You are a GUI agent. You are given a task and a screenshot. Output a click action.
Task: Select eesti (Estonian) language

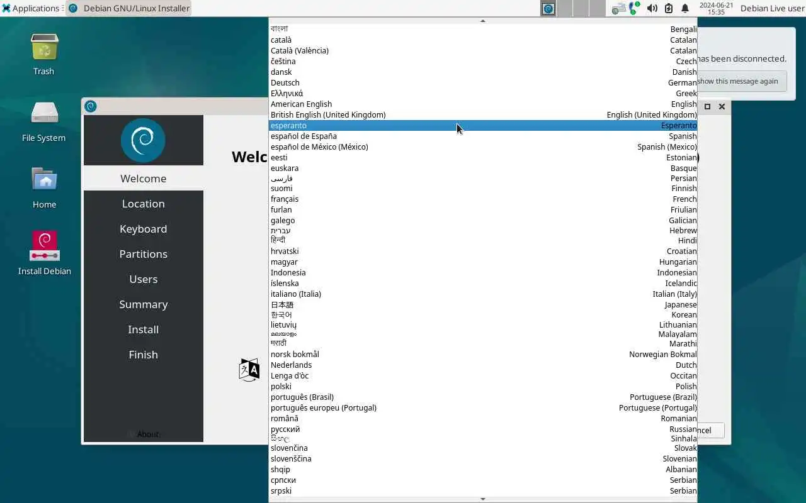pyautogui.click(x=483, y=157)
